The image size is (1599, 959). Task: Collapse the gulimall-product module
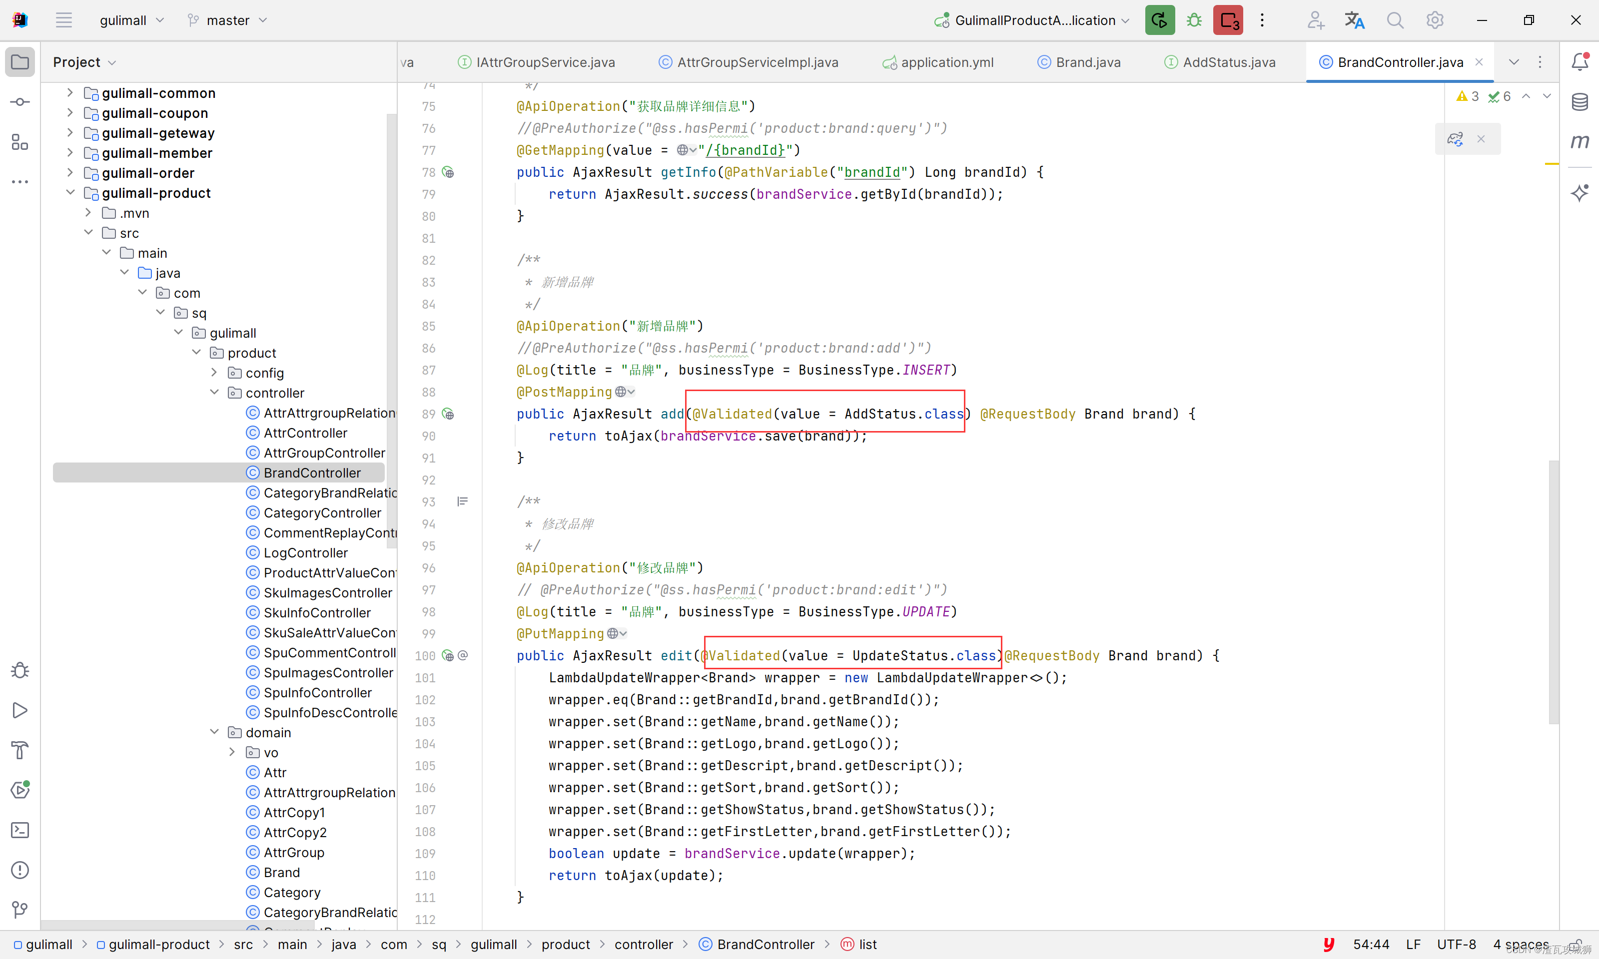(x=70, y=193)
